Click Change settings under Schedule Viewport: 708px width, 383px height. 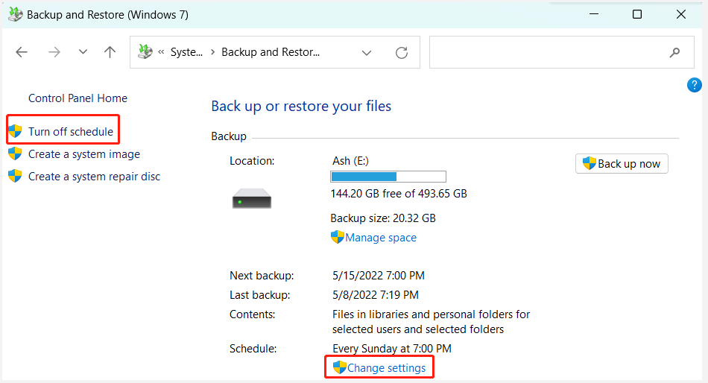click(386, 368)
